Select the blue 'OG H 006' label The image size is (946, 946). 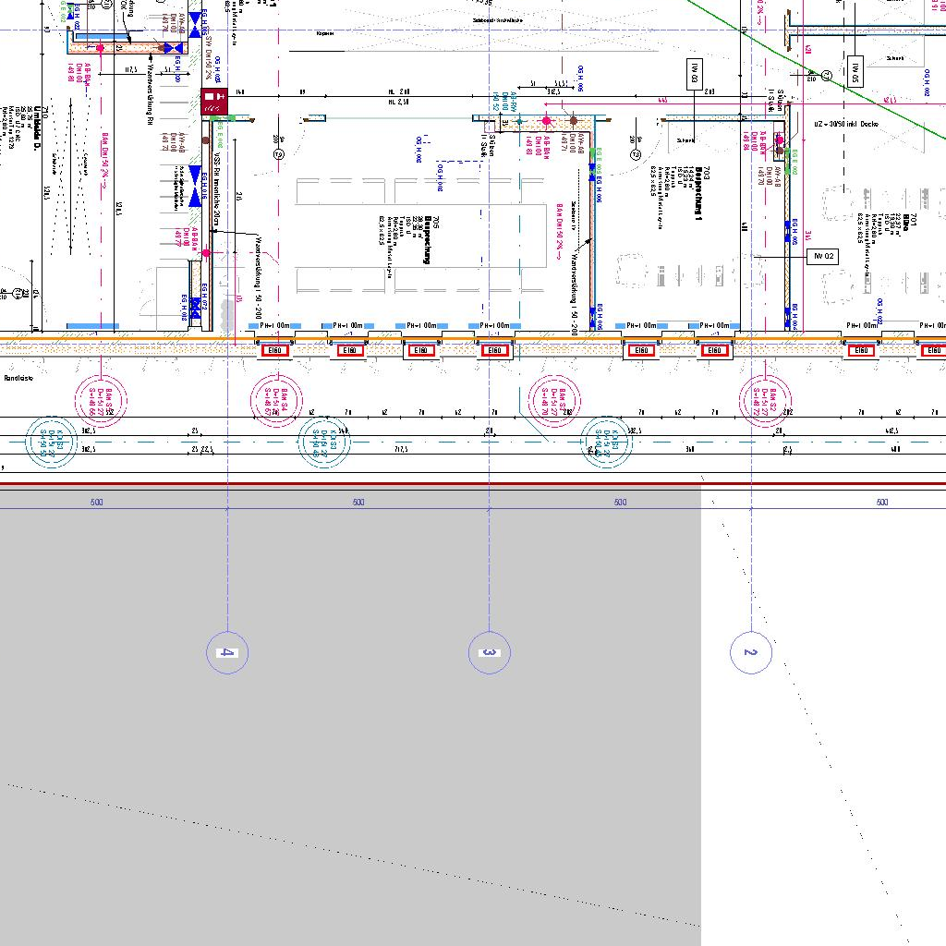(580, 79)
